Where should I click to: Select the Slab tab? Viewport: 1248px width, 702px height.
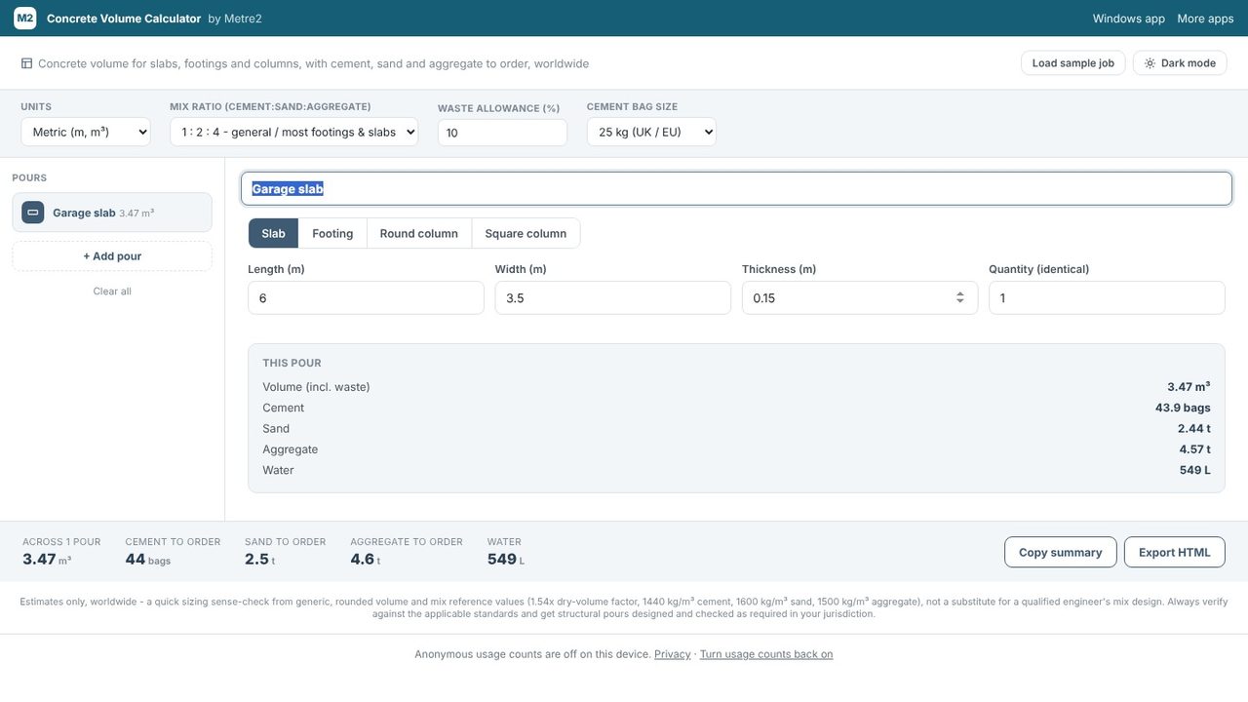[273, 234]
